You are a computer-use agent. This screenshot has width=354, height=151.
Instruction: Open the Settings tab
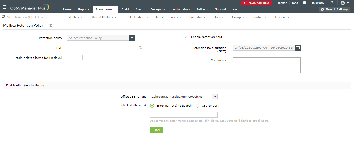click(202, 9)
